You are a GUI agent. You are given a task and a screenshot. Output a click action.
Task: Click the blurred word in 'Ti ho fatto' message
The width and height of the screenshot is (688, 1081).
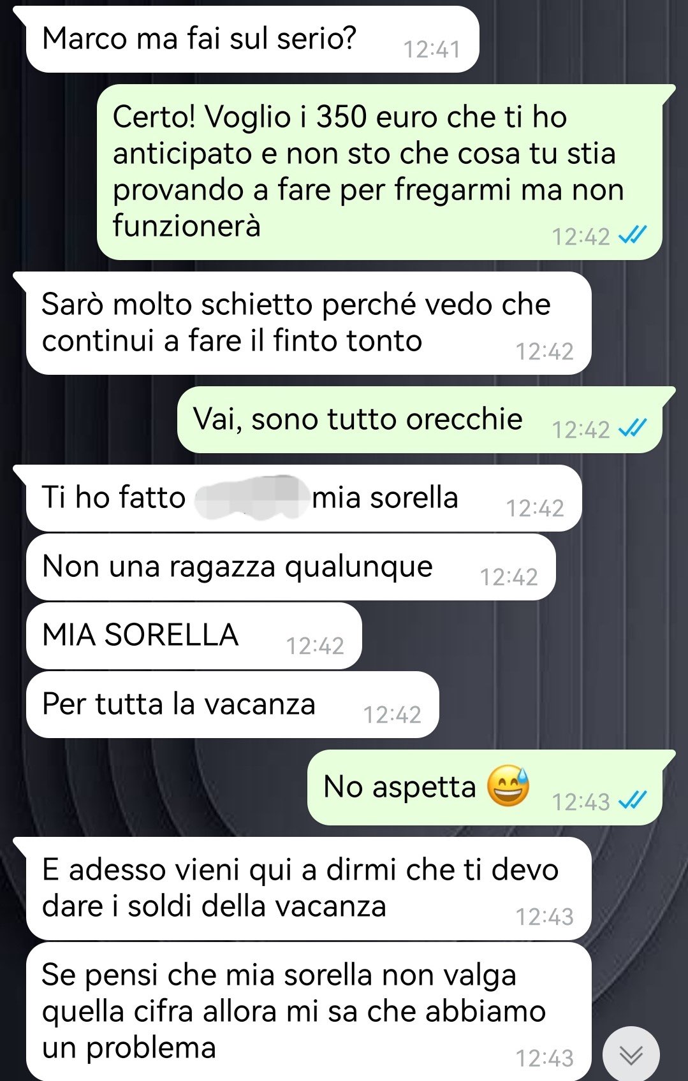point(249,497)
